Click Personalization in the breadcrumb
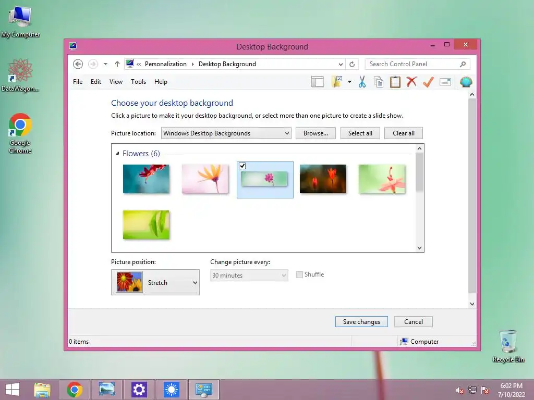This screenshot has width=534, height=400. coord(165,64)
